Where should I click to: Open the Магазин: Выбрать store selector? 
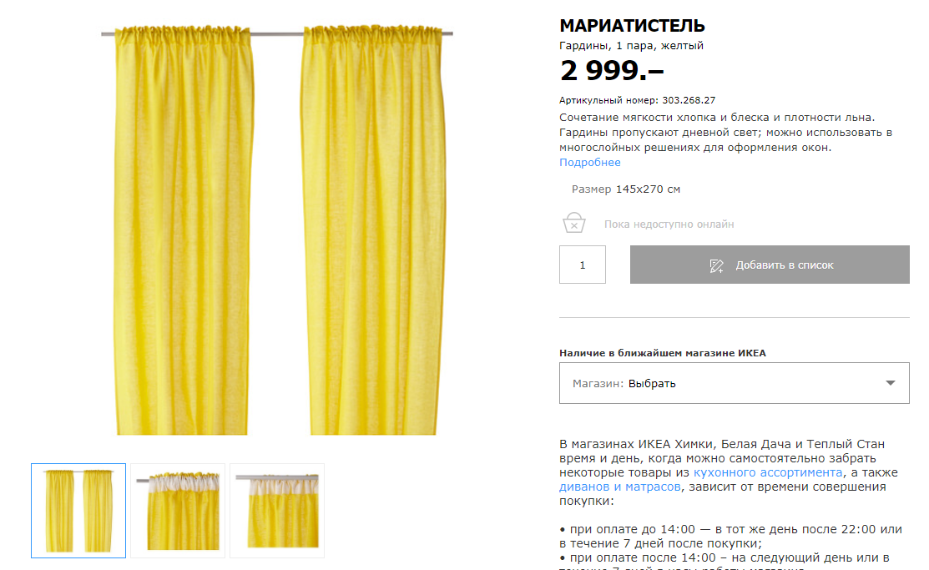click(x=734, y=383)
